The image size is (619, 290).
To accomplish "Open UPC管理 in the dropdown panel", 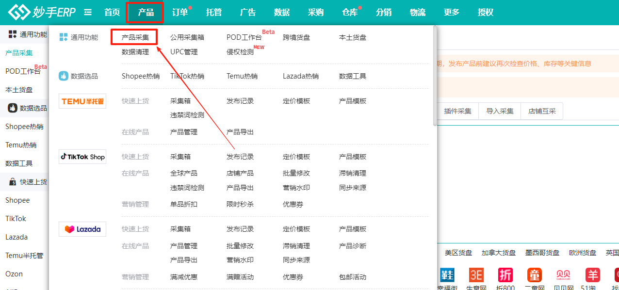I will tap(184, 52).
